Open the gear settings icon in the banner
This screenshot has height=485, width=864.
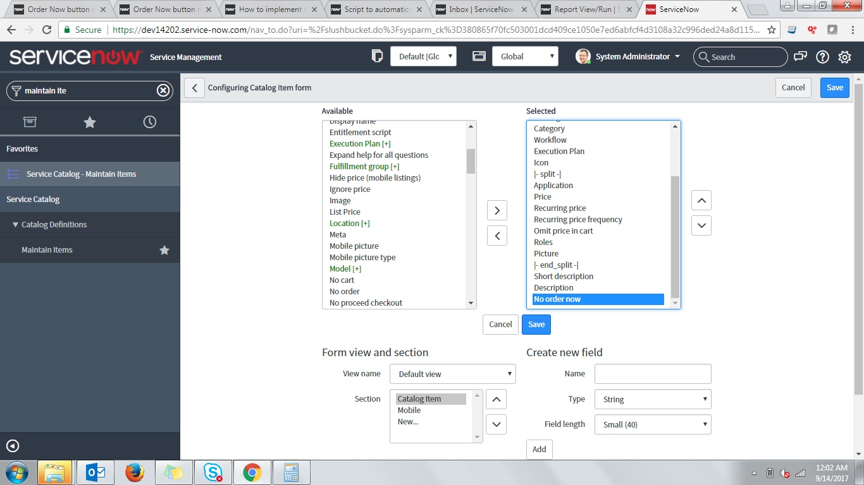tap(844, 57)
